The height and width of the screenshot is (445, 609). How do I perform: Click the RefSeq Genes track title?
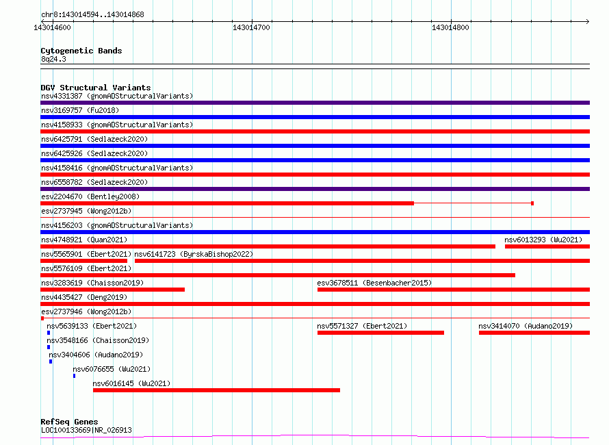click(69, 422)
